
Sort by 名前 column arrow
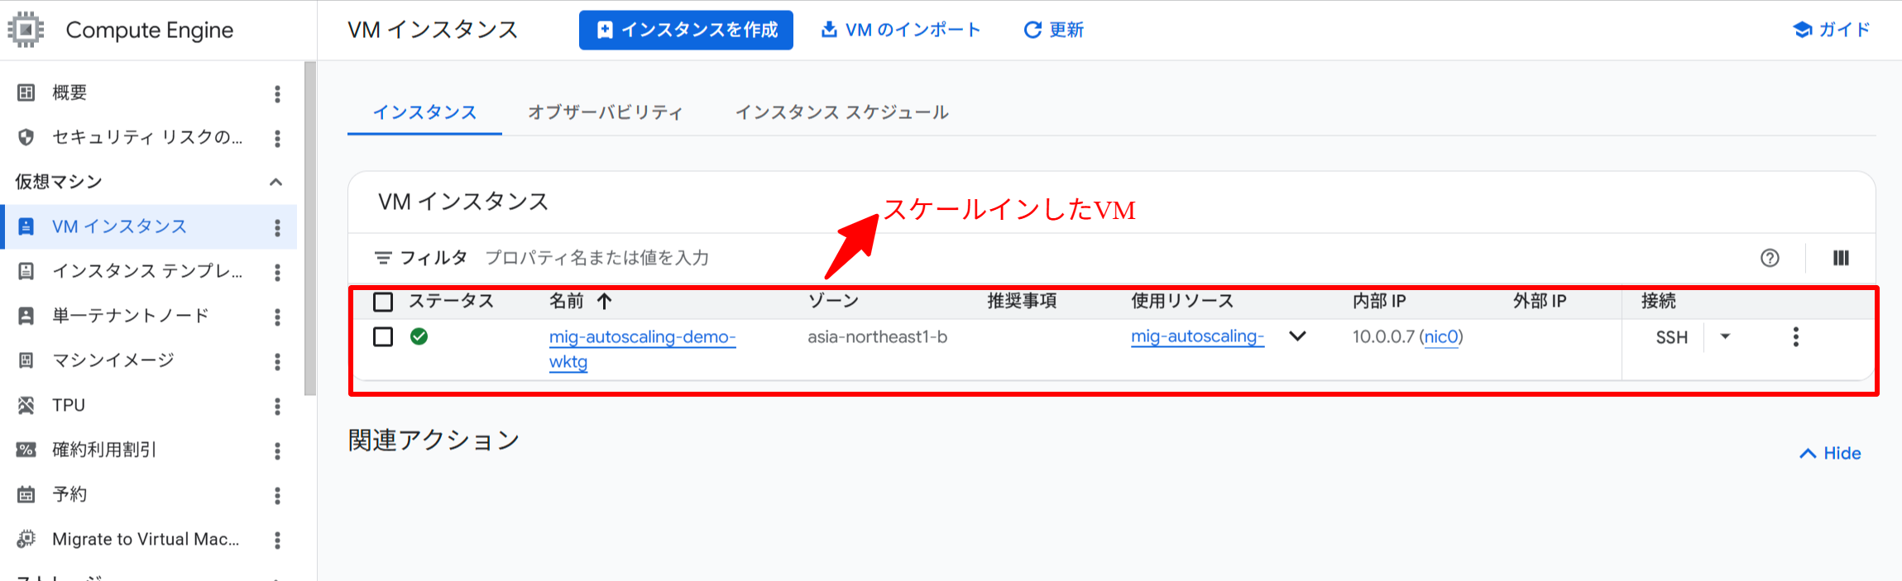pyautogui.click(x=605, y=301)
